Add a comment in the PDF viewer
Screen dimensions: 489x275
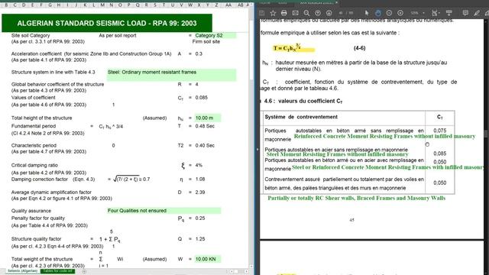(465, 13)
